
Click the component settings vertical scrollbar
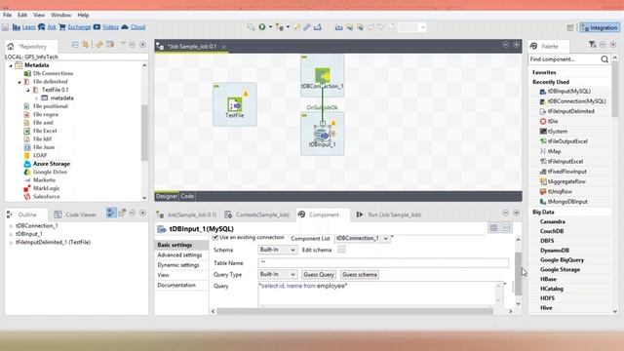point(518,274)
